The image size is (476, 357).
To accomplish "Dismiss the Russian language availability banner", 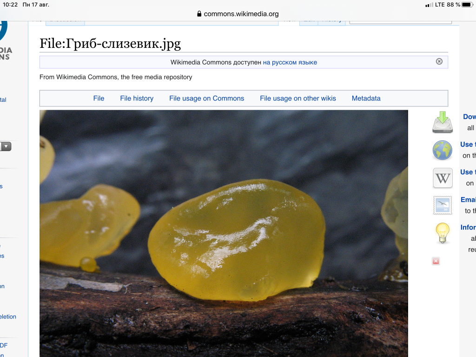I will 439,61.
